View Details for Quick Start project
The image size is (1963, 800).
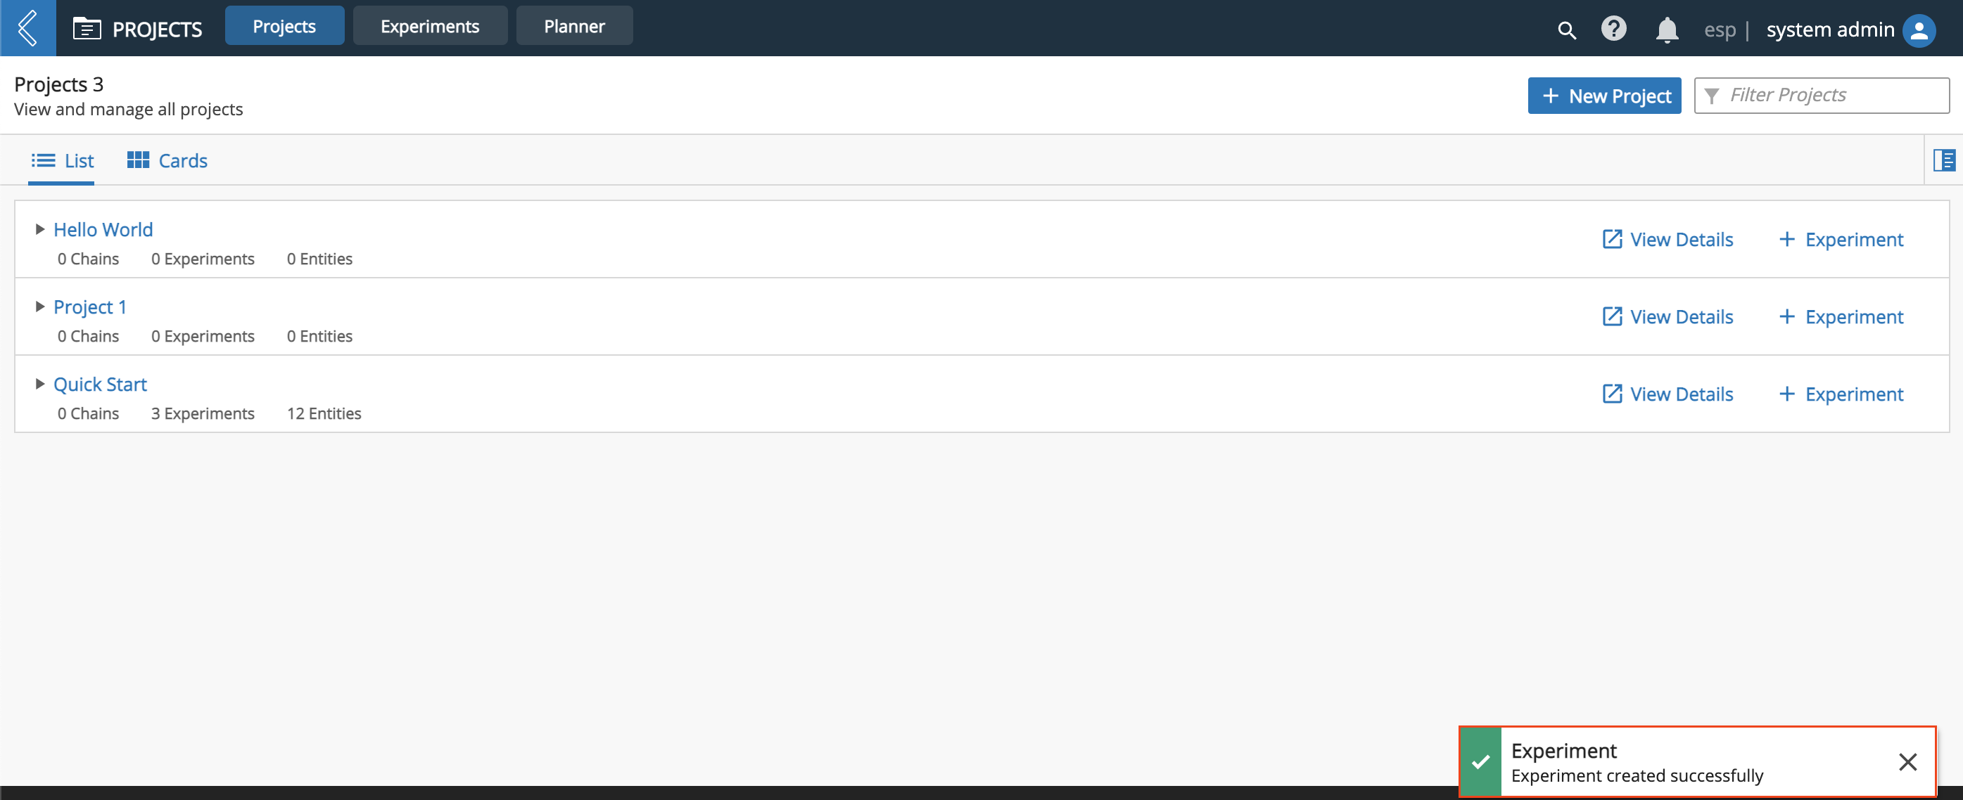point(1667,394)
